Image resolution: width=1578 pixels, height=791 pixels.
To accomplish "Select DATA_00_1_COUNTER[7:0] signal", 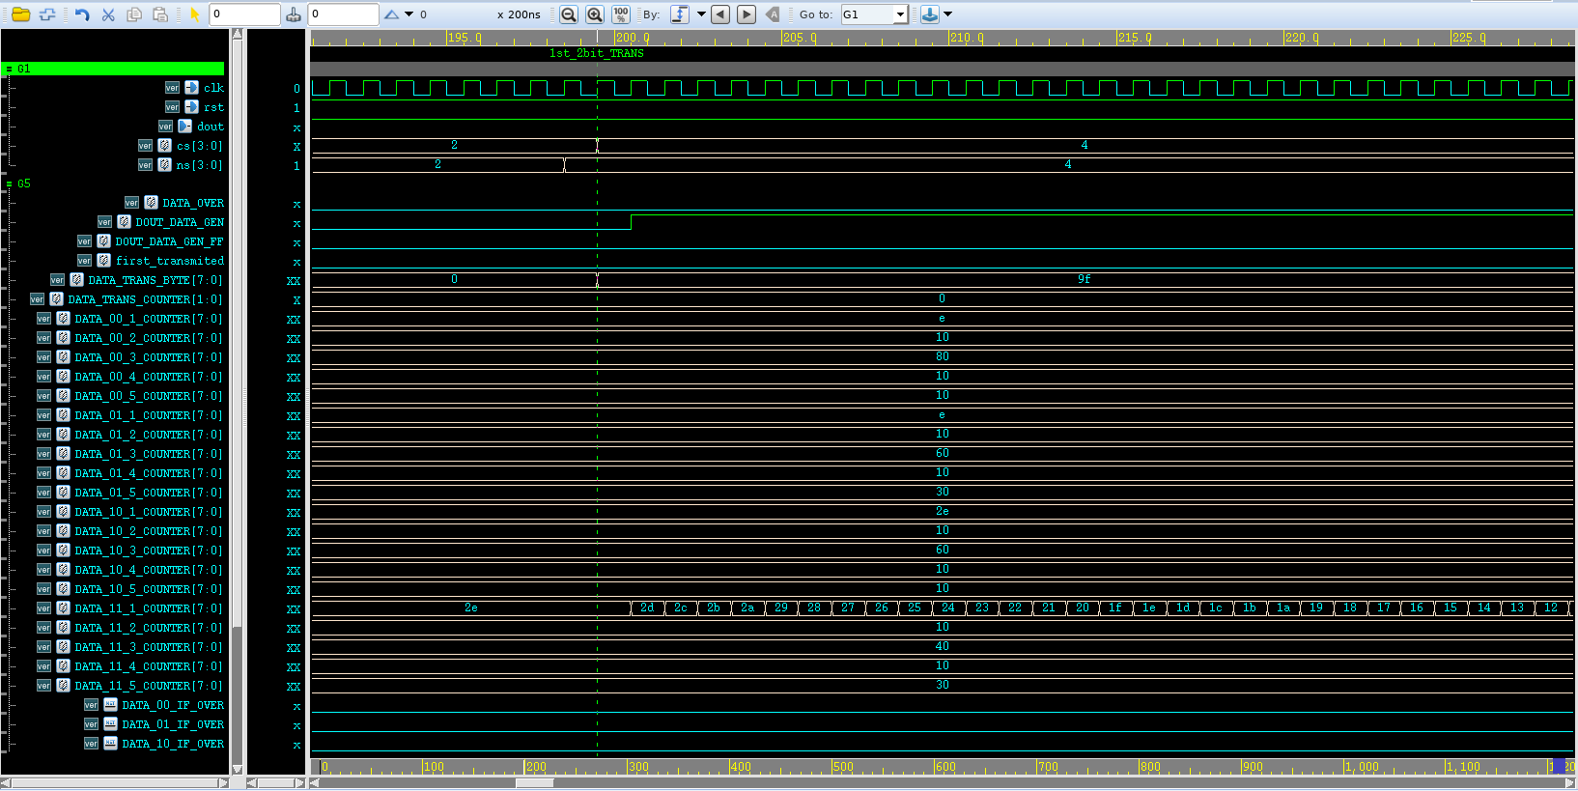I will point(149,319).
